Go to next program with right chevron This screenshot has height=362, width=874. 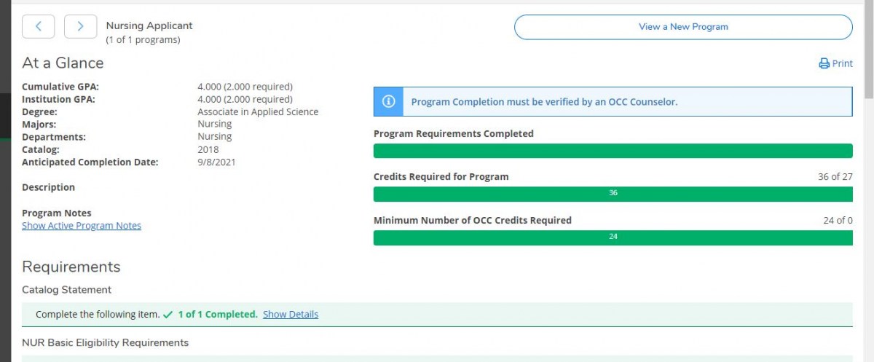[80, 26]
